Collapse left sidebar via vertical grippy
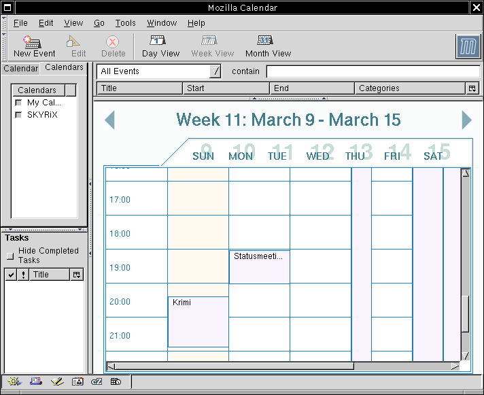 [90, 218]
